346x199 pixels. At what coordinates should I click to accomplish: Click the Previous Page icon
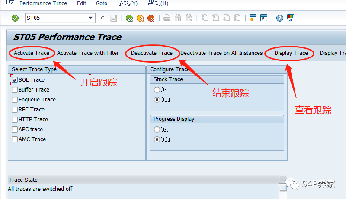coord(215,18)
